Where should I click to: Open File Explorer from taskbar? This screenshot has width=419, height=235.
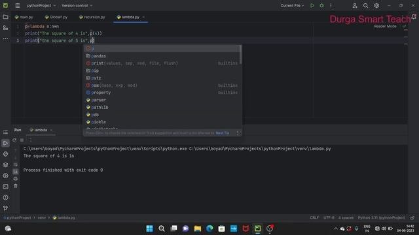pyautogui.click(x=198, y=228)
